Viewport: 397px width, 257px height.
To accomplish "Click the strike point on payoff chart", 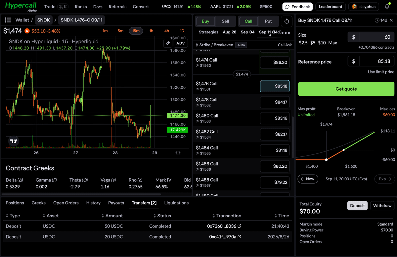I will click(x=327, y=160).
